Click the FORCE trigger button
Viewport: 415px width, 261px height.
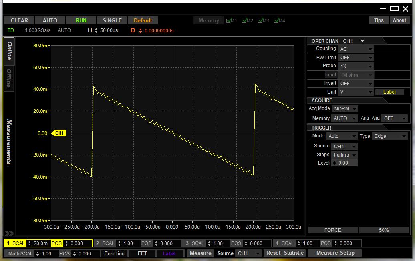point(332,230)
